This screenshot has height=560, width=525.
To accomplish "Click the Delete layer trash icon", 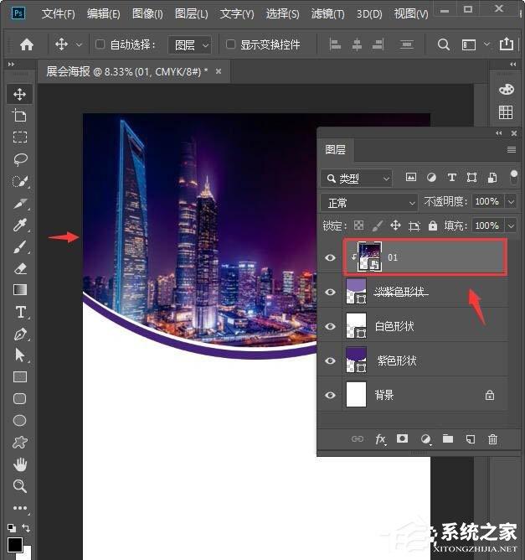I will click(x=492, y=439).
